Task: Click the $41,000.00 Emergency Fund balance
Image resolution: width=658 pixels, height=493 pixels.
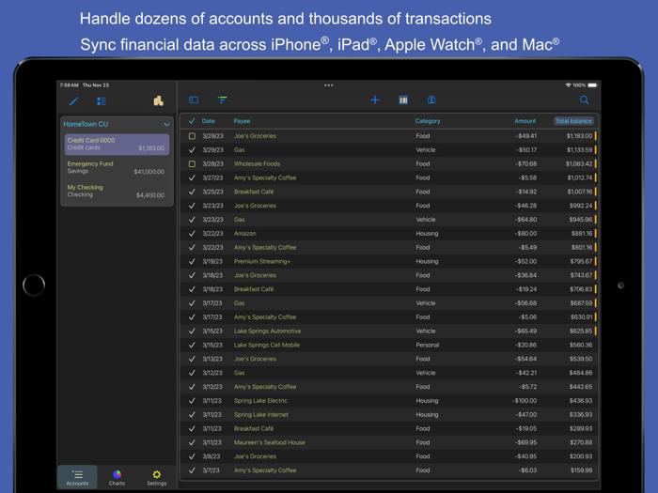Action: coord(149,172)
